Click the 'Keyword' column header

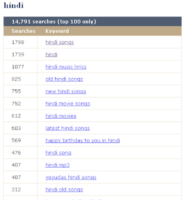[x=57, y=31]
